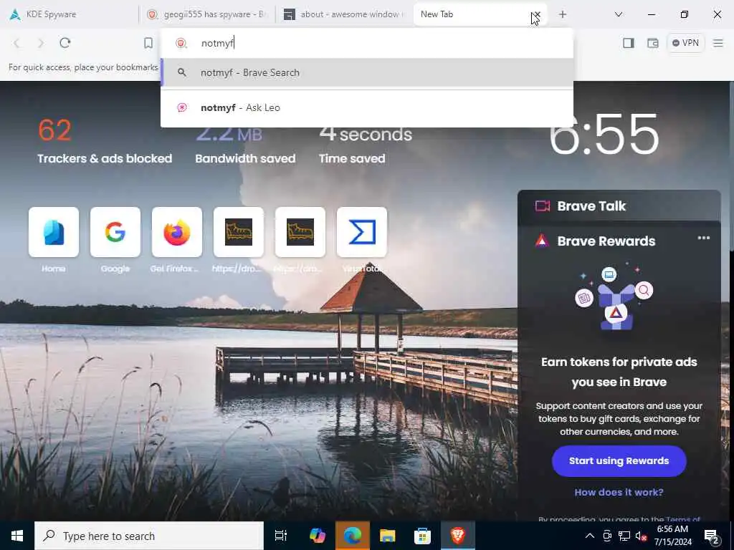Open Microsoft Edge from the taskbar
The image size is (734, 550).
(353, 536)
